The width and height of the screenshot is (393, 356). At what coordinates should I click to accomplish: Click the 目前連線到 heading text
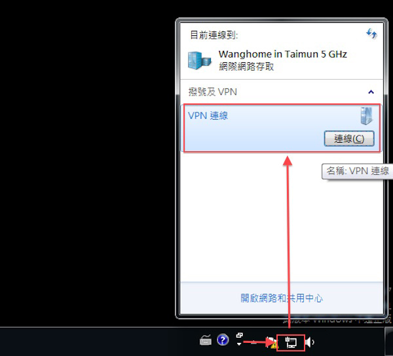click(214, 35)
